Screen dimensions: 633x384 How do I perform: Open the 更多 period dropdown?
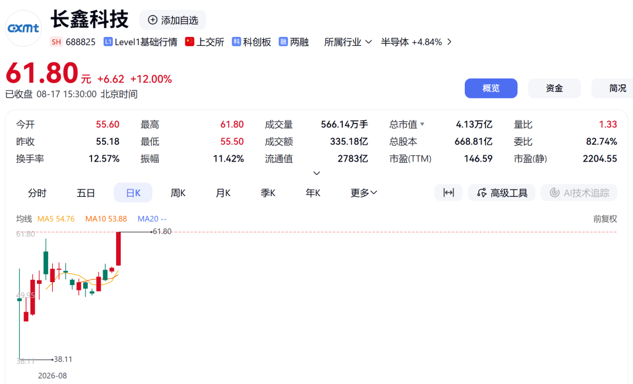click(x=364, y=193)
